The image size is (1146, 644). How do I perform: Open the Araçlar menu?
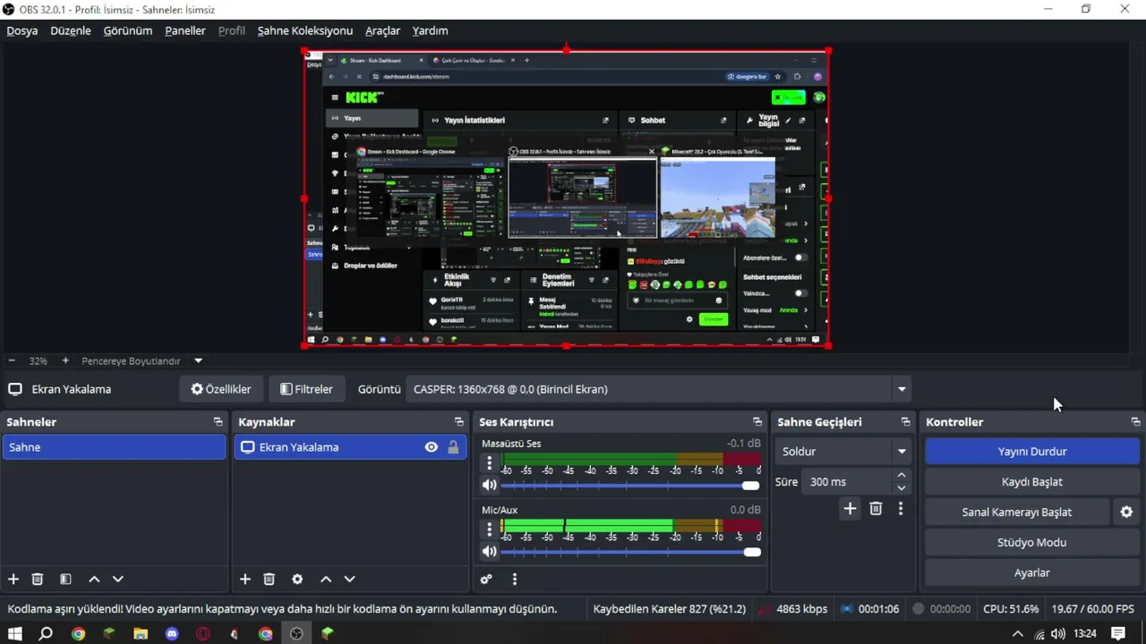[x=382, y=30]
